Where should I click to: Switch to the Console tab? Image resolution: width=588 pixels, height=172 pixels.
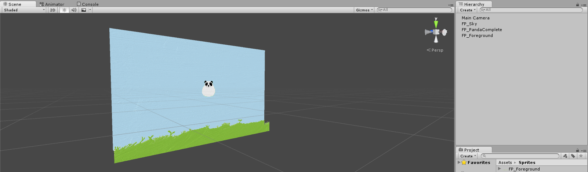(88, 4)
